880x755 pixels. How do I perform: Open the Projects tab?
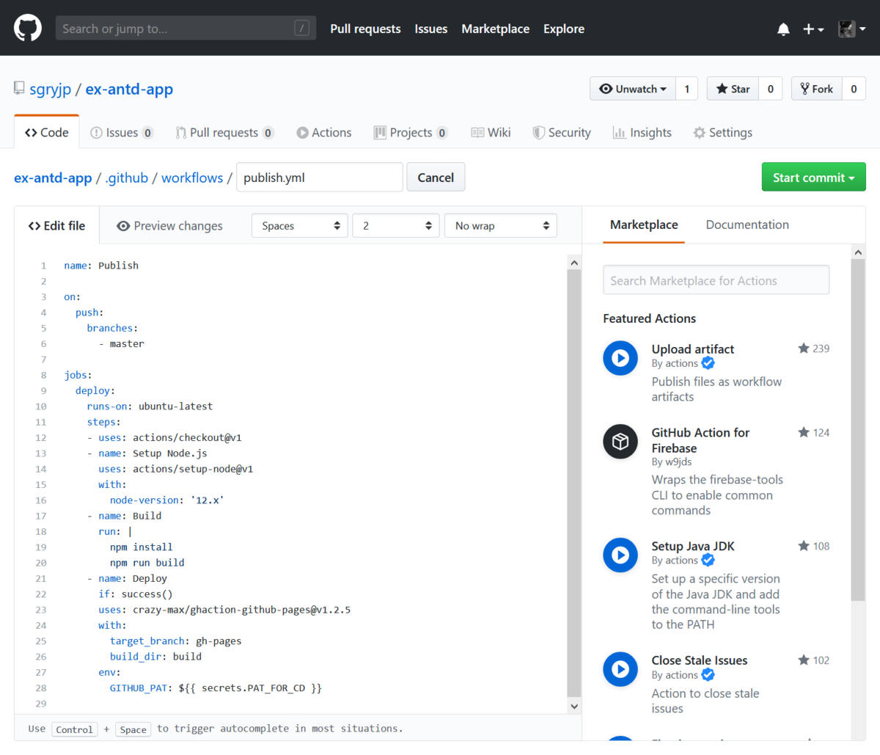tap(411, 133)
